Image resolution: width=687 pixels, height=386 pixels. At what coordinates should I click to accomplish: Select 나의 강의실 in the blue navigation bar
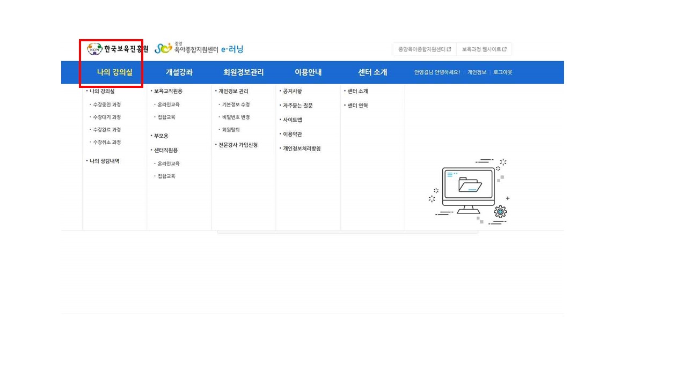114,72
